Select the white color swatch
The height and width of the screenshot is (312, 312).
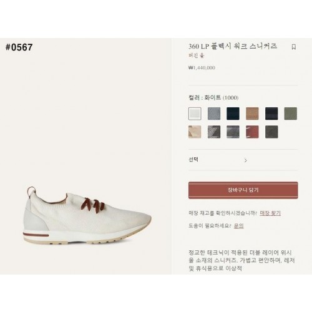tap(195, 114)
